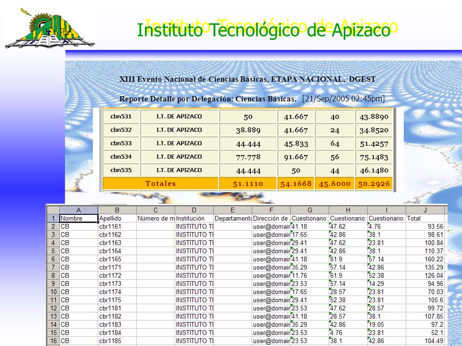Select row 9 header in the spreadsheet
The image size is (462, 346).
click(53, 284)
